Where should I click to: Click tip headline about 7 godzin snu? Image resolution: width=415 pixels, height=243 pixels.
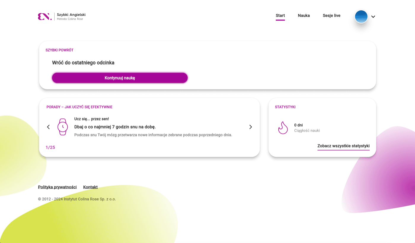point(115,127)
